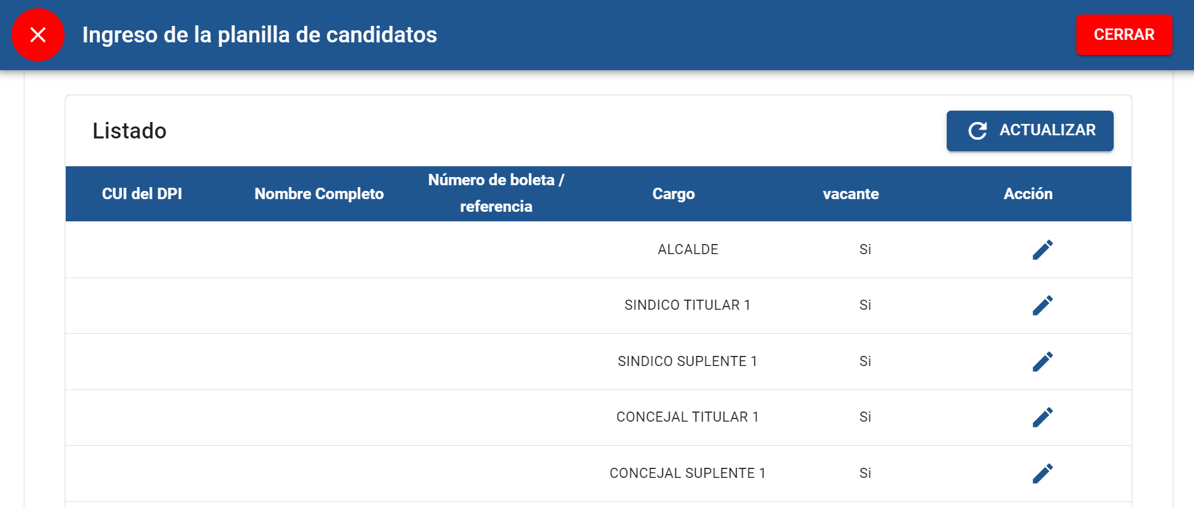Image resolution: width=1194 pixels, height=507 pixels.
Task: Click the Listado section heading
Action: (130, 131)
